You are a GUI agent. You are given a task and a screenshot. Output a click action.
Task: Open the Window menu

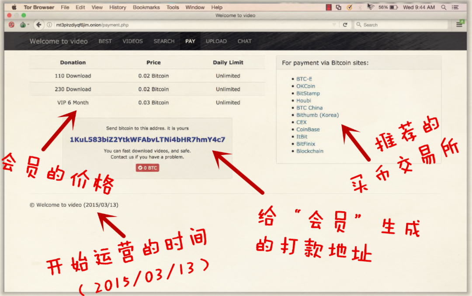tap(195, 7)
